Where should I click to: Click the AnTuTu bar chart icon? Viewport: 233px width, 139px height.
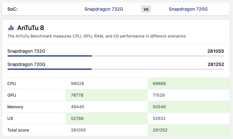(11, 28)
